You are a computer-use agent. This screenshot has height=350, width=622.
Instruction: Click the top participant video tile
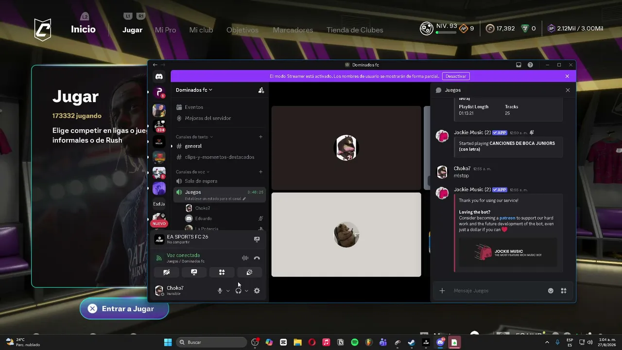tap(346, 148)
